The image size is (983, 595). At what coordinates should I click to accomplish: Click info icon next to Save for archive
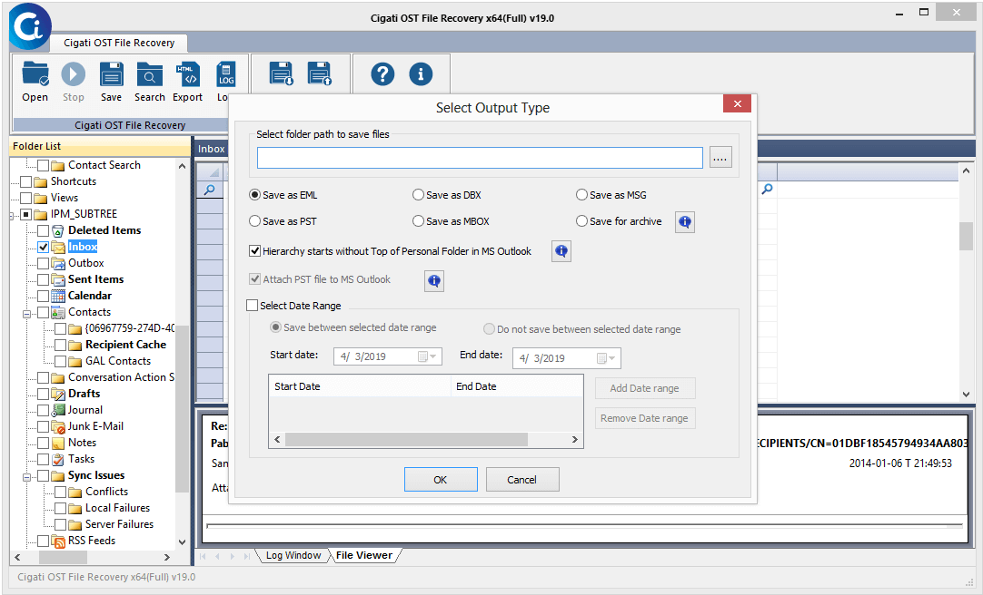coord(685,221)
